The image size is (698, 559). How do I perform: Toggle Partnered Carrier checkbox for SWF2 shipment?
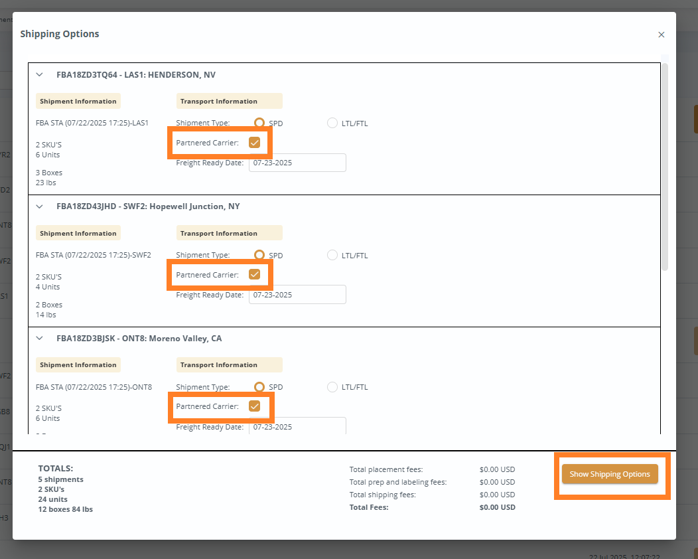point(254,274)
